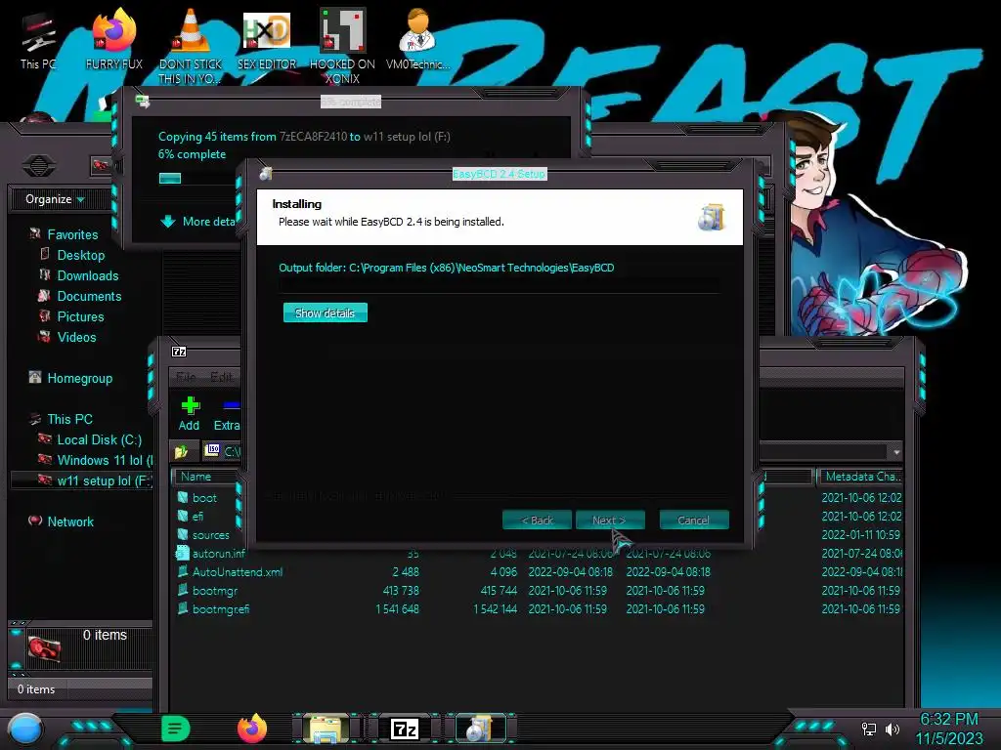Image resolution: width=1001 pixels, height=750 pixels.
Task: Sort by Name column in 7-Zip
Action: pyautogui.click(x=205, y=477)
